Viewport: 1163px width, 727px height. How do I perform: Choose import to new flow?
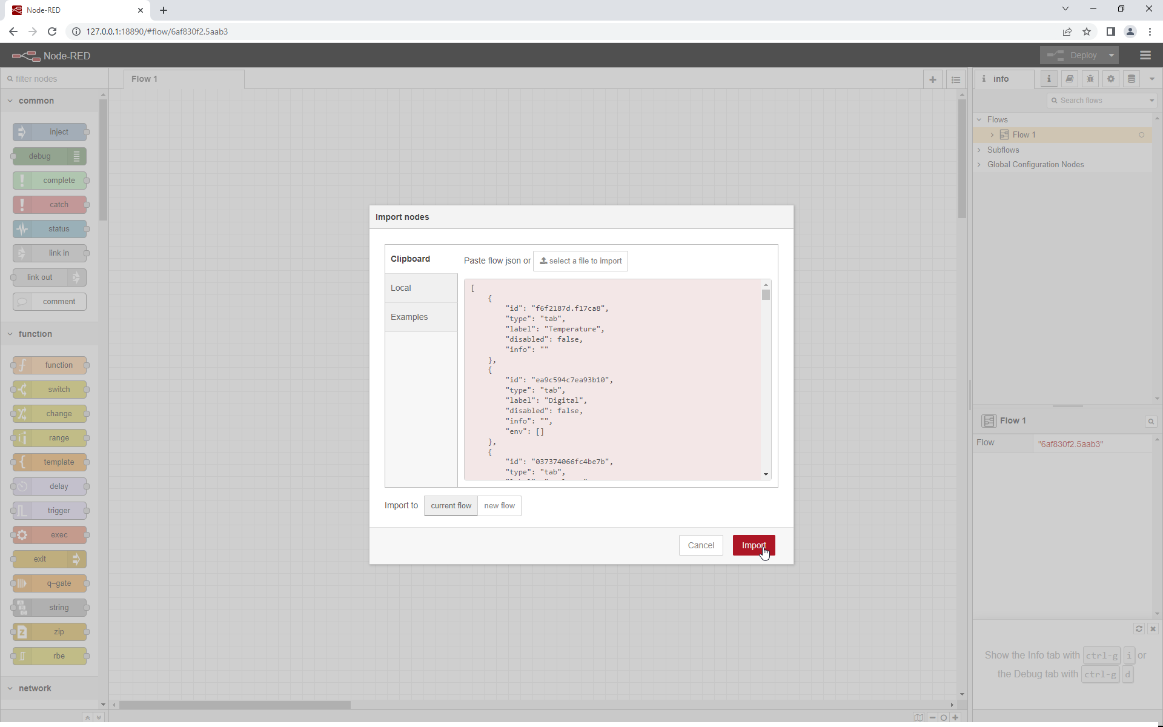[499, 506]
